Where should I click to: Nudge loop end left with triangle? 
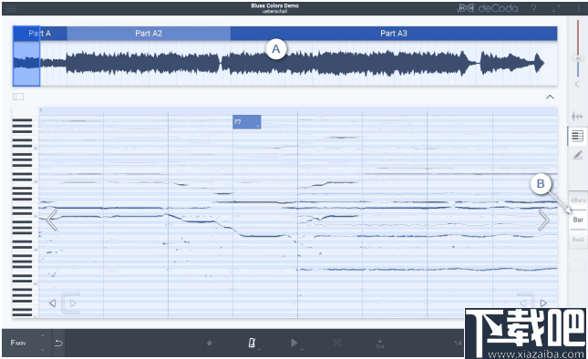[x=522, y=303]
